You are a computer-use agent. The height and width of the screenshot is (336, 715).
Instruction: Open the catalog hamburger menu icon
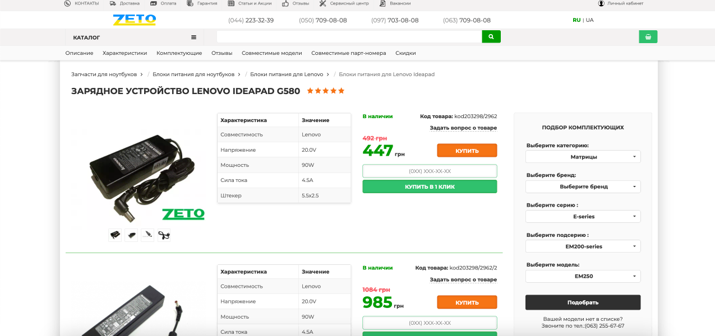[193, 38]
